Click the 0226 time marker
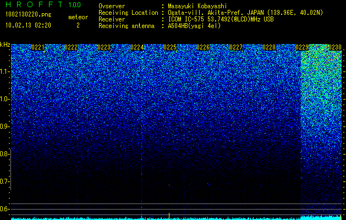This screenshot has width=346, height=220. [203, 47]
